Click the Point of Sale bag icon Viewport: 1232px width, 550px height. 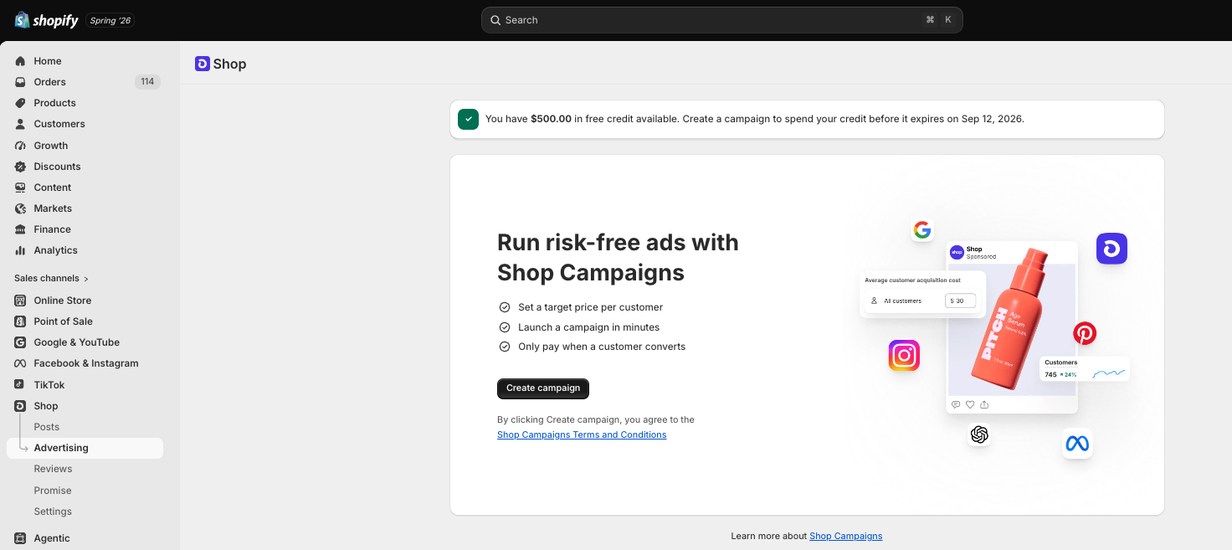[20, 321]
